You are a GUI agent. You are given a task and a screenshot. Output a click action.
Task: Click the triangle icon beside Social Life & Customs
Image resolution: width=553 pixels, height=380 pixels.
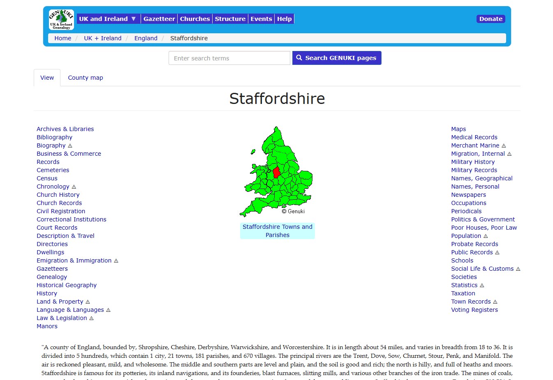pos(518,269)
